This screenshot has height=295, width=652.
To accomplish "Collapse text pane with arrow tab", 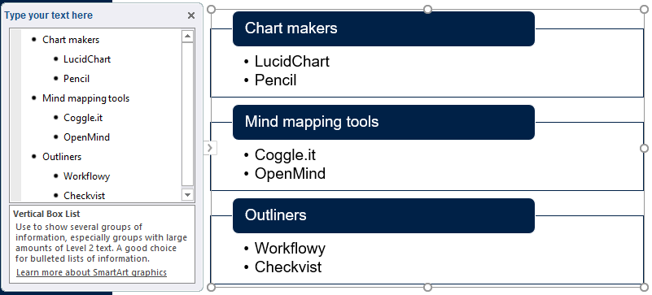I will [210, 148].
